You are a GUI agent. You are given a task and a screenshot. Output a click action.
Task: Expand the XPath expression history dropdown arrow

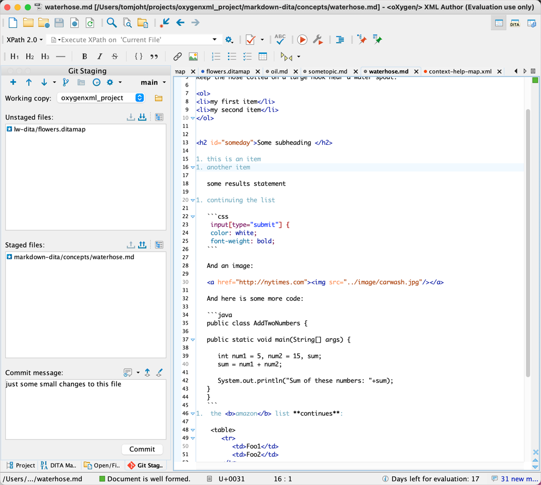coord(215,40)
